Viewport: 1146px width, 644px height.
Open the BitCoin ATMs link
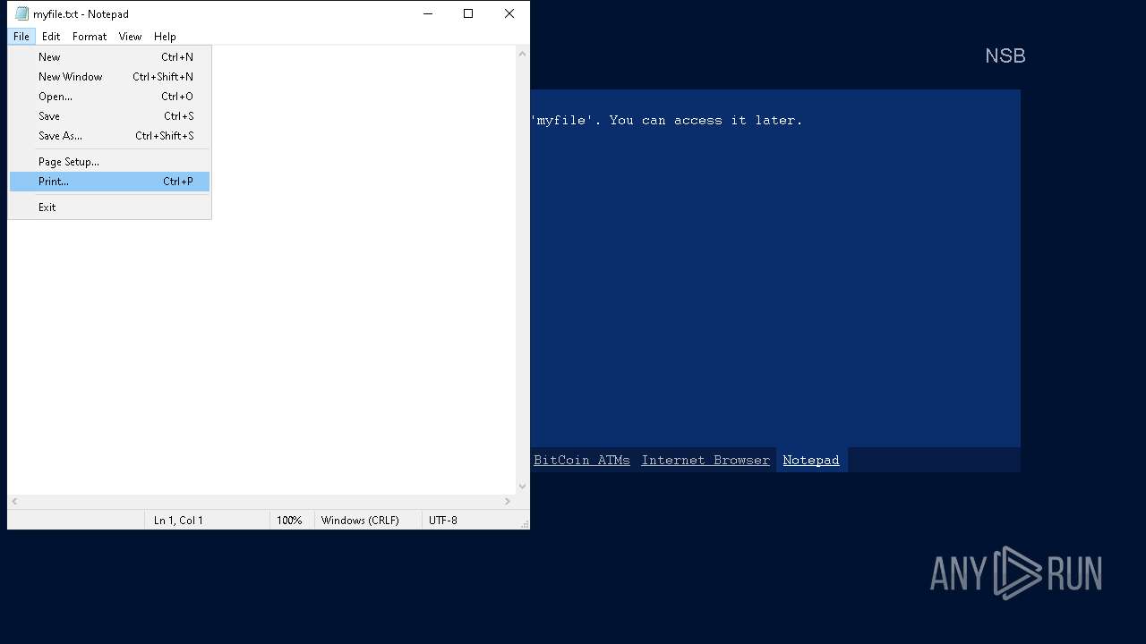pyautogui.click(x=582, y=460)
